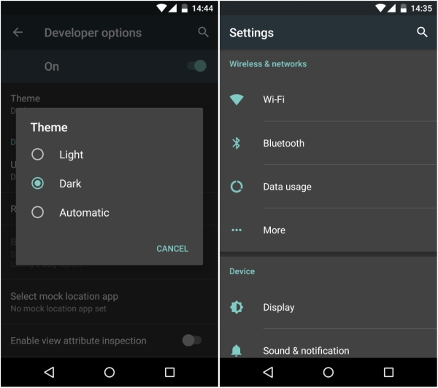Go back using Developer options arrow
This screenshot has height=388, width=438.
click(18, 32)
